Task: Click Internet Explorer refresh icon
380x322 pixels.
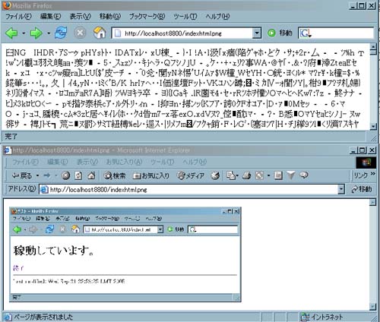Action: click(x=78, y=175)
